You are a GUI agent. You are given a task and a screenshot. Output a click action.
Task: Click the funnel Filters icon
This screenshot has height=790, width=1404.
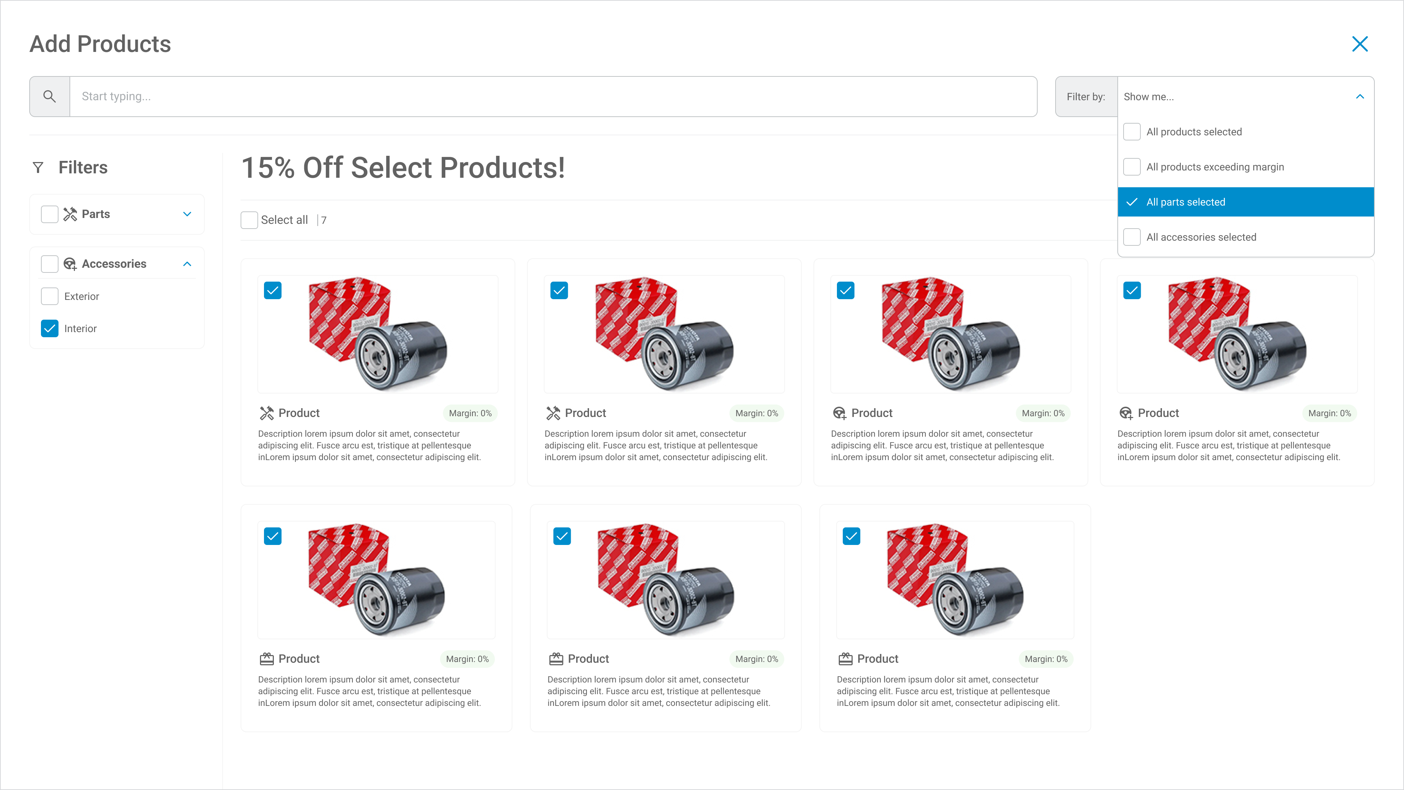click(38, 168)
